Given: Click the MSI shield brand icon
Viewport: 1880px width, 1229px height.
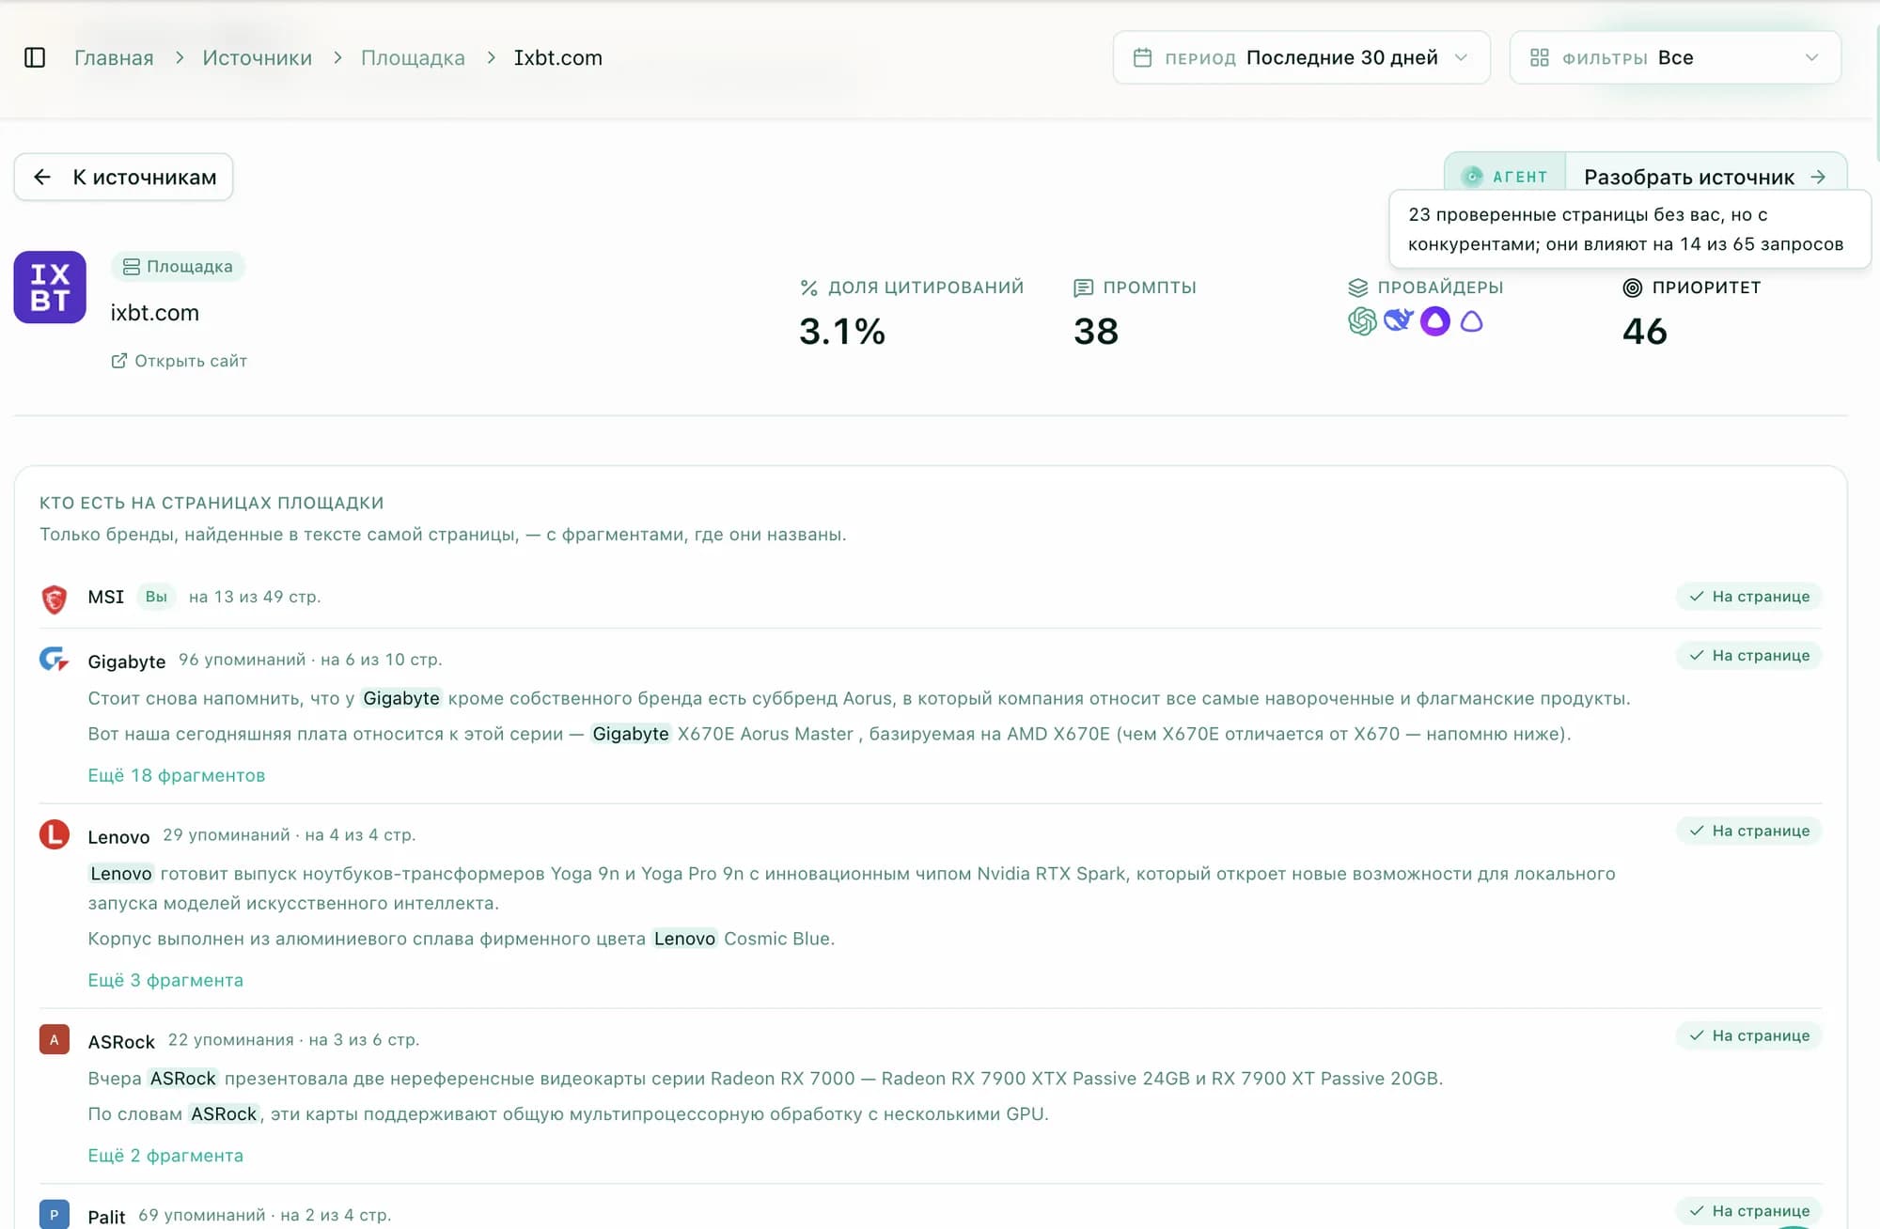Looking at the screenshot, I should pos(55,599).
